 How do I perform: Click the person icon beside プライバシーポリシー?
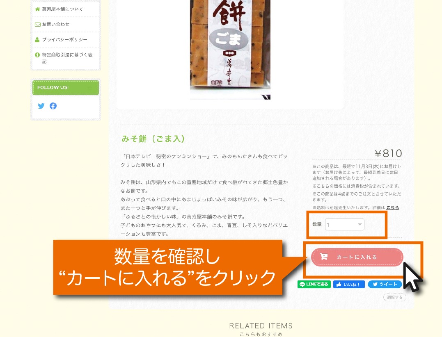pyautogui.click(x=37, y=40)
